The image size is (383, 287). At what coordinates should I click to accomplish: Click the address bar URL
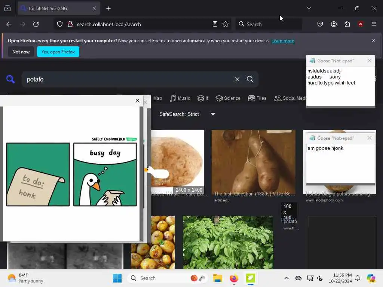pyautogui.click(x=109, y=24)
